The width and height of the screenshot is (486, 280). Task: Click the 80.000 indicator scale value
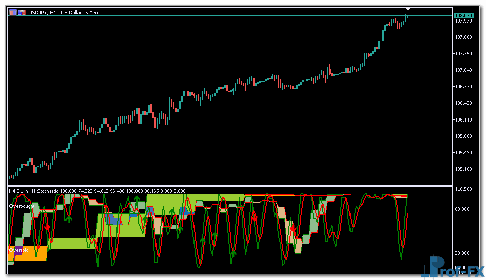click(x=463, y=209)
